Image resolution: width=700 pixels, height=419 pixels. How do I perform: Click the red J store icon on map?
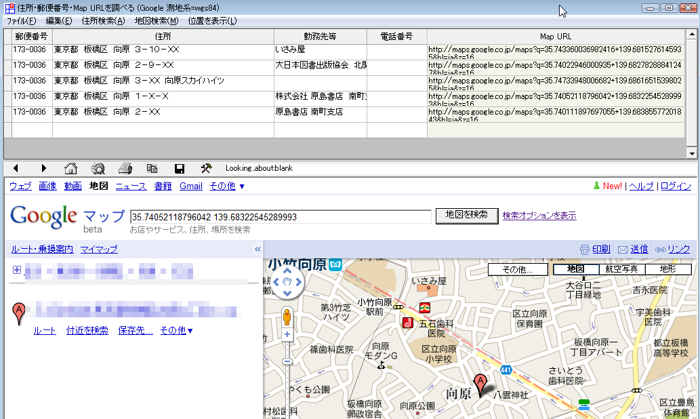coord(407,323)
